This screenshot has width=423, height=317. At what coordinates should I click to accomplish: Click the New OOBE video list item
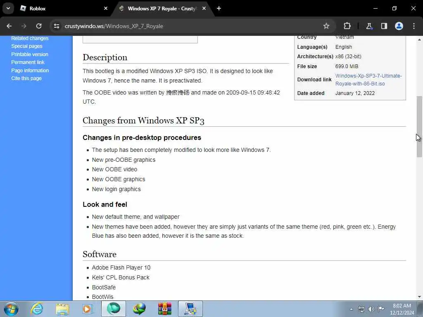click(x=114, y=170)
